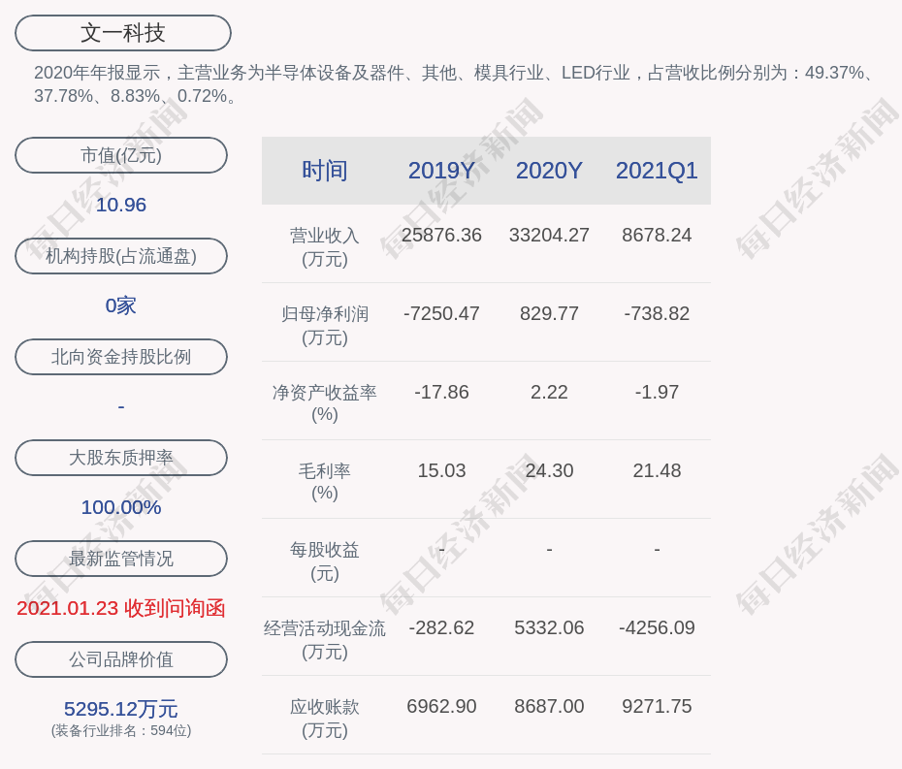Click the 毛利率(%) row label
This screenshot has width=902, height=769.
click(325, 481)
